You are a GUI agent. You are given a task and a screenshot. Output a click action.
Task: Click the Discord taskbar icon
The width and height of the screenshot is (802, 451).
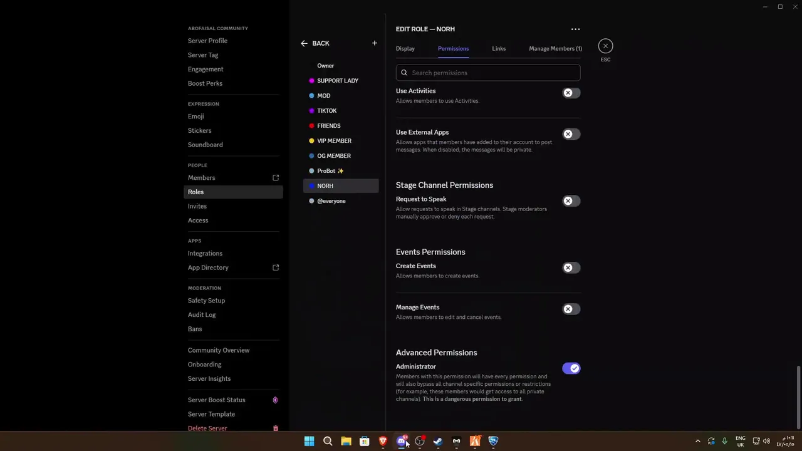point(401,441)
